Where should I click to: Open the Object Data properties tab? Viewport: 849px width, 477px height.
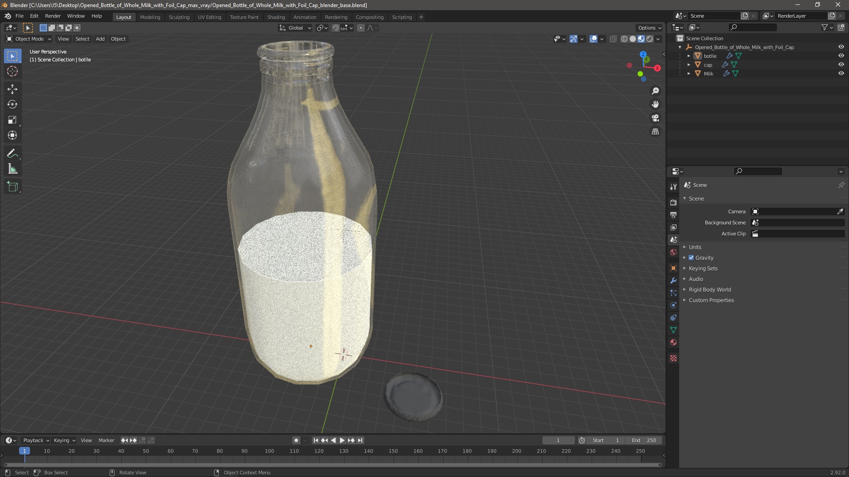[x=673, y=330]
